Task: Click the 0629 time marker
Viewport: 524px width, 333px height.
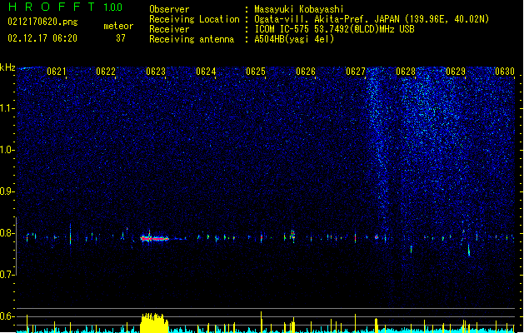Action: [x=456, y=72]
